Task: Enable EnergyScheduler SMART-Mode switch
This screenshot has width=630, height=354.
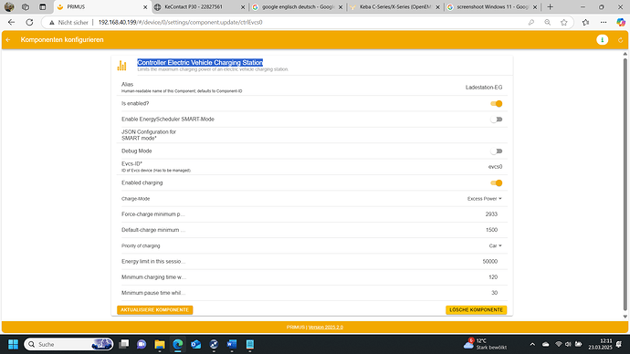Action: 496,120
